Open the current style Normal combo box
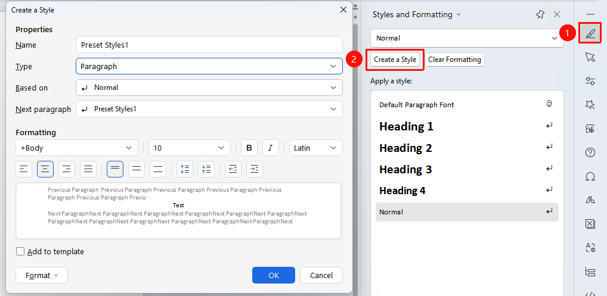Viewport: 607px width, 296px height. pos(467,38)
